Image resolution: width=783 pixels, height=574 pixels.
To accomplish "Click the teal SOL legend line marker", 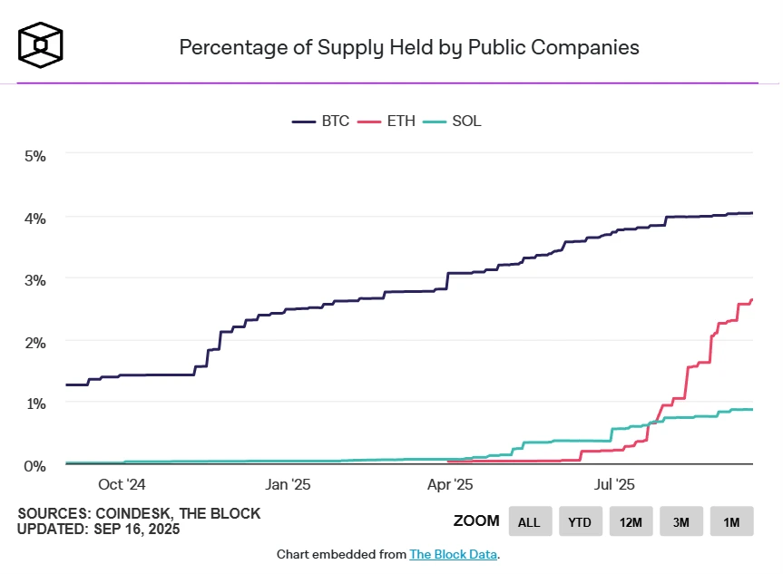I will pos(435,122).
